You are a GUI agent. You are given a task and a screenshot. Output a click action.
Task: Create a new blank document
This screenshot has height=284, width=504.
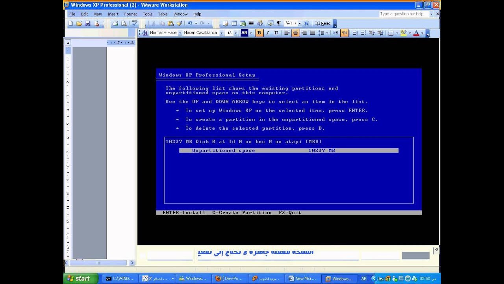[70, 24]
